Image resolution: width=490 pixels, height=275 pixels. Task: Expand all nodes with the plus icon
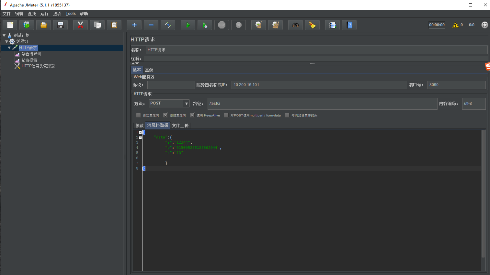(x=134, y=25)
